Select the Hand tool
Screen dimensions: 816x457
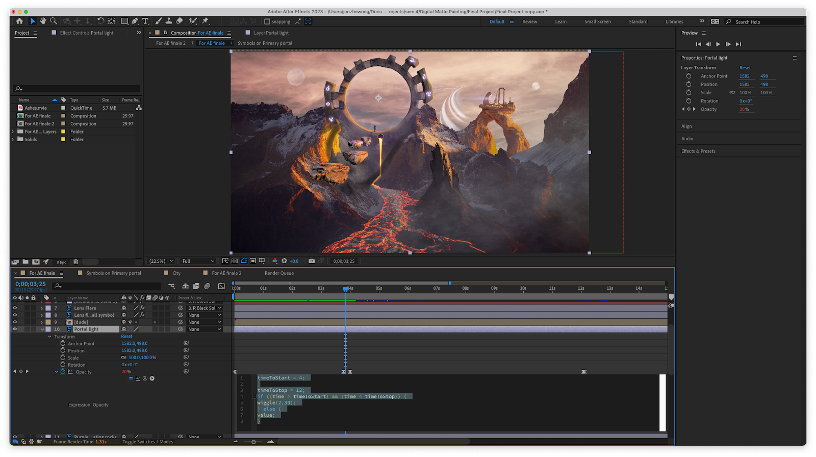click(x=43, y=21)
